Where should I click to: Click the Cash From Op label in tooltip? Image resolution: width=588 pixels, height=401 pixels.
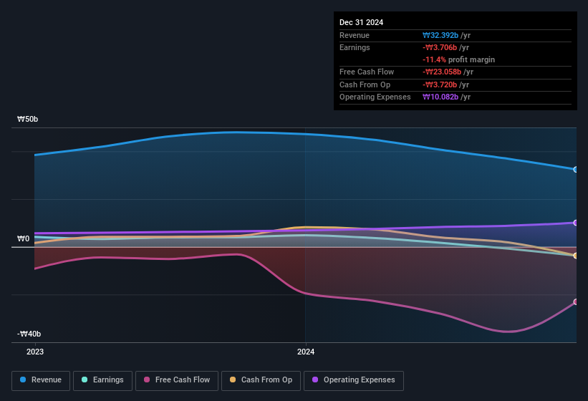point(365,84)
